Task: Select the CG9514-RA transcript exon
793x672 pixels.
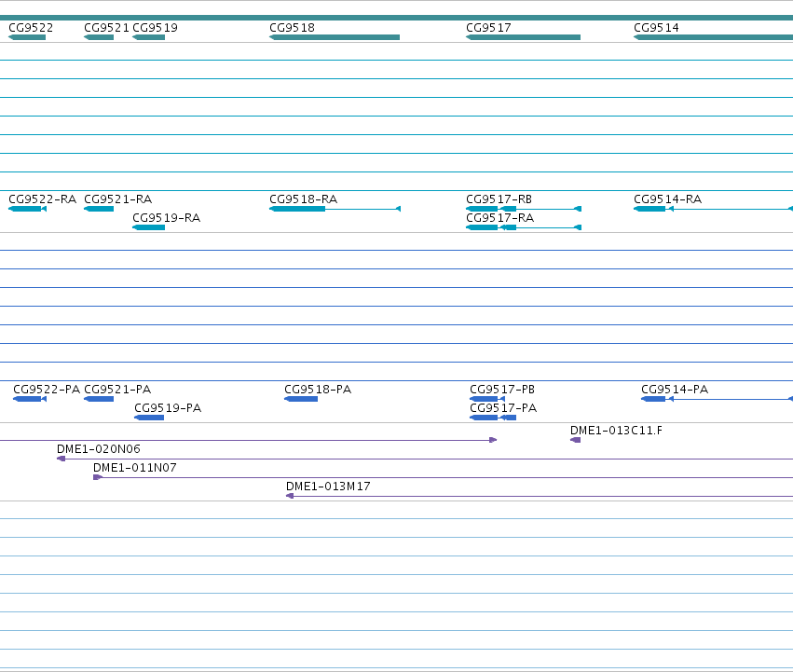Action: coord(649,209)
